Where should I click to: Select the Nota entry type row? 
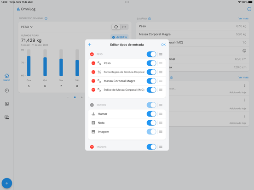[x=127, y=123]
